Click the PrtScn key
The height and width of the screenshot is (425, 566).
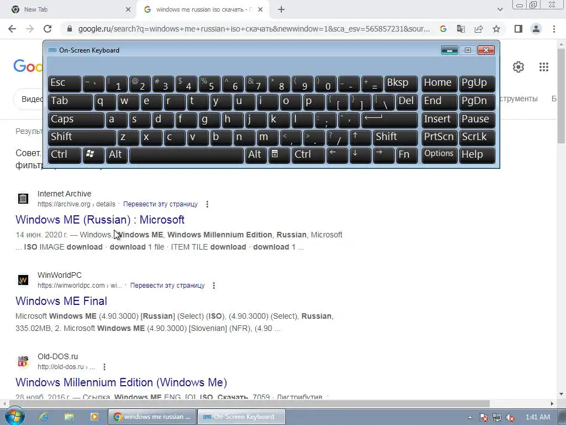tap(439, 138)
